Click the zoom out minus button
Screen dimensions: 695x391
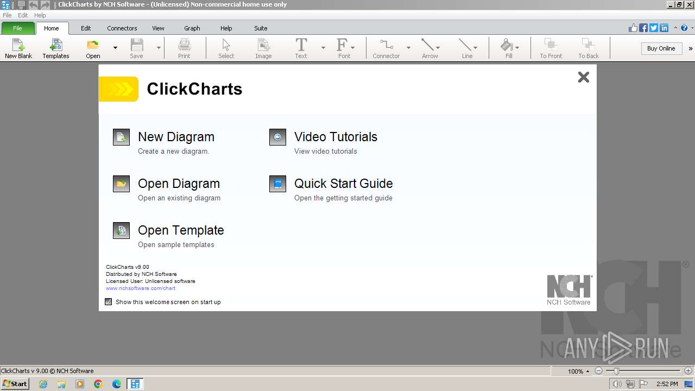pos(598,371)
